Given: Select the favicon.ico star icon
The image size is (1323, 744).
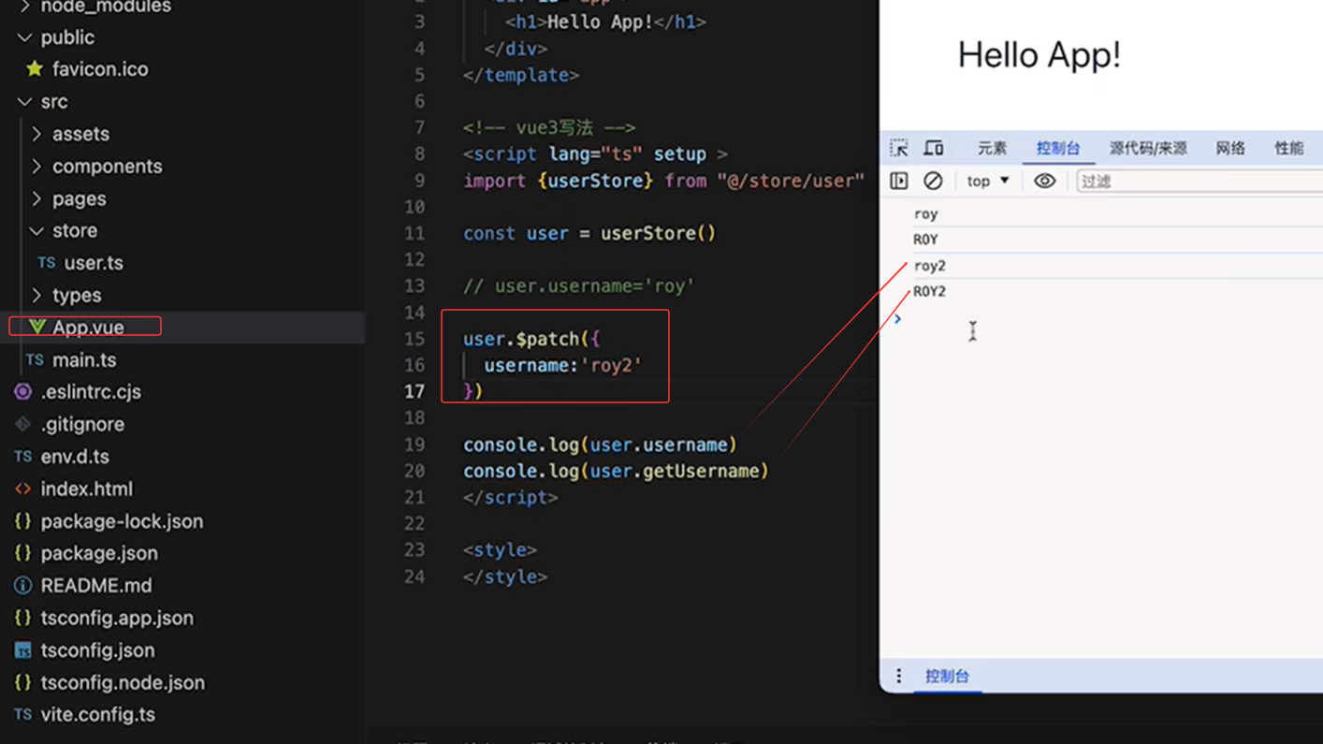Looking at the screenshot, I should [x=35, y=68].
